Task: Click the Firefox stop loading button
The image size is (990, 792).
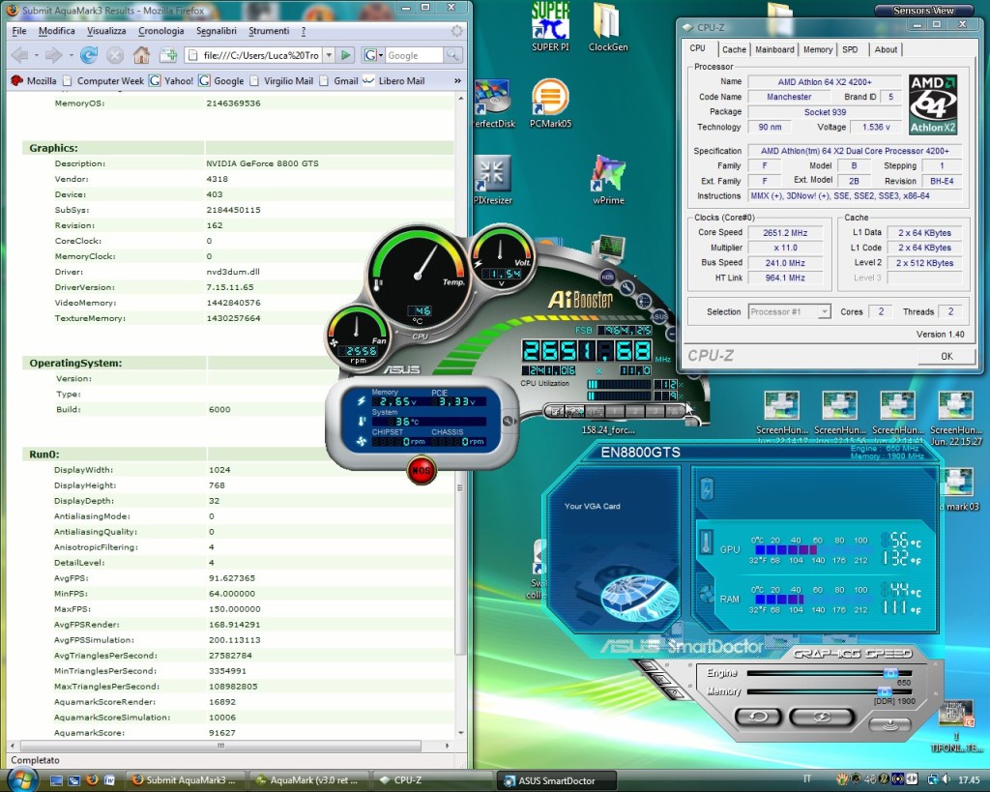Action: (x=115, y=55)
